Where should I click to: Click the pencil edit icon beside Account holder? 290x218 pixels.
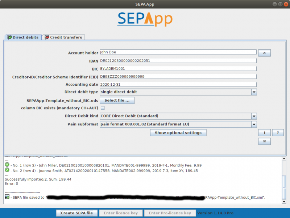pos(264,53)
